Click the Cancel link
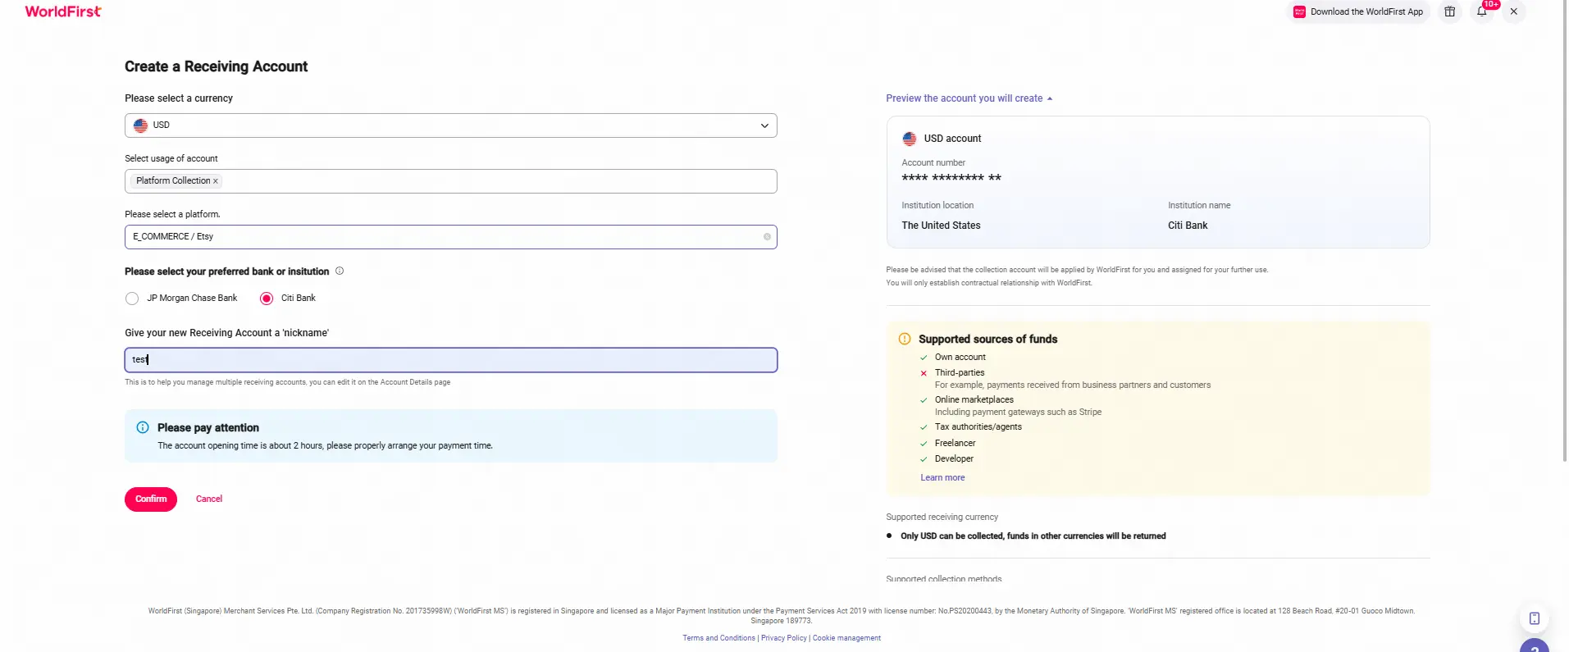 (209, 499)
